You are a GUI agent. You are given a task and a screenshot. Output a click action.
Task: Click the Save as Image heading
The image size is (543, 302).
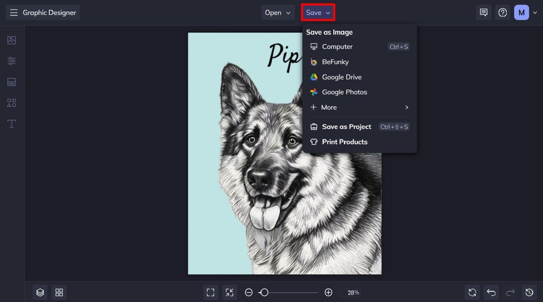tap(330, 32)
